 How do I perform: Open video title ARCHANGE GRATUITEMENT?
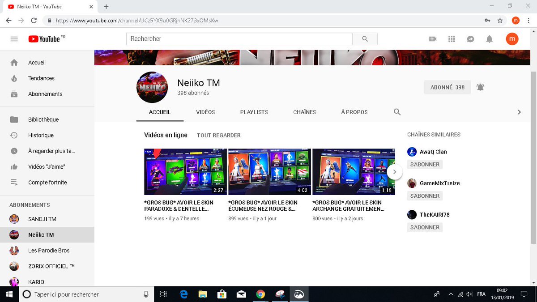348,206
